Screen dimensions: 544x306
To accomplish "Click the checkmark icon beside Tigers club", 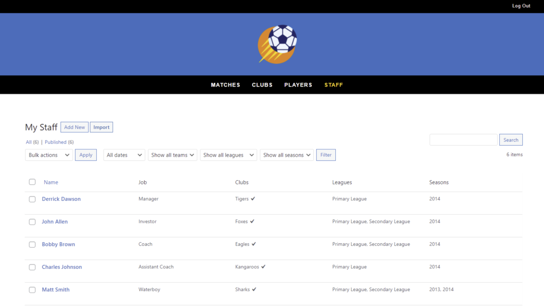I will pos(253,198).
